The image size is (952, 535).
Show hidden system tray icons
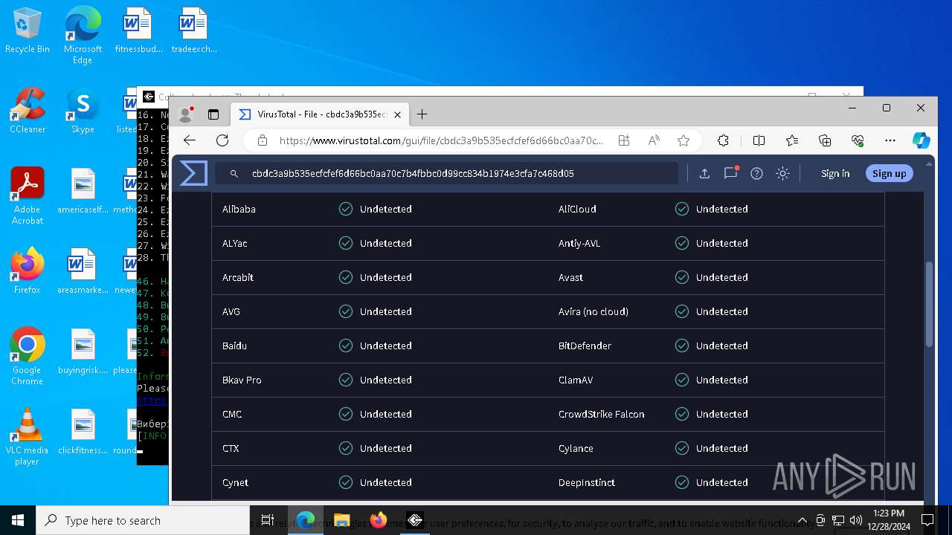click(803, 520)
